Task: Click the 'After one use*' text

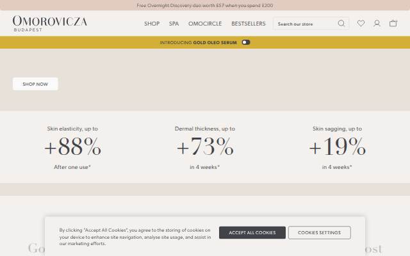Action: coord(72,167)
